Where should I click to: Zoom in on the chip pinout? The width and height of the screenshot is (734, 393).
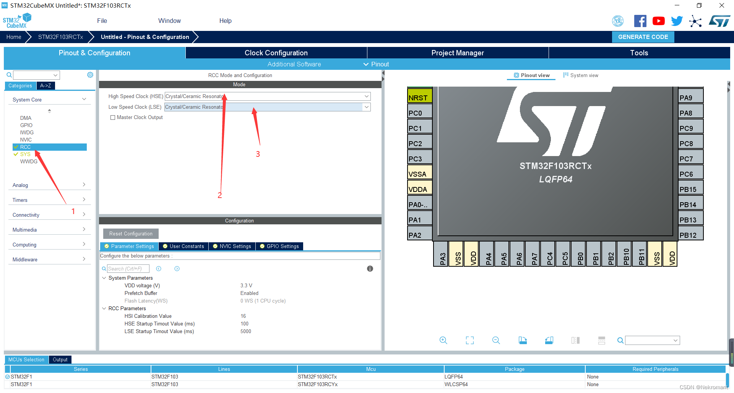(443, 340)
